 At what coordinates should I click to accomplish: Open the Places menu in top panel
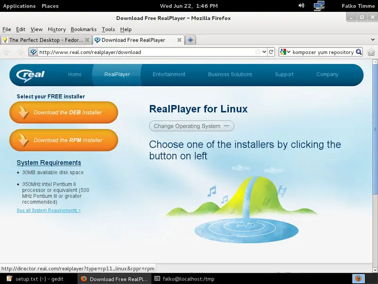[x=50, y=6]
